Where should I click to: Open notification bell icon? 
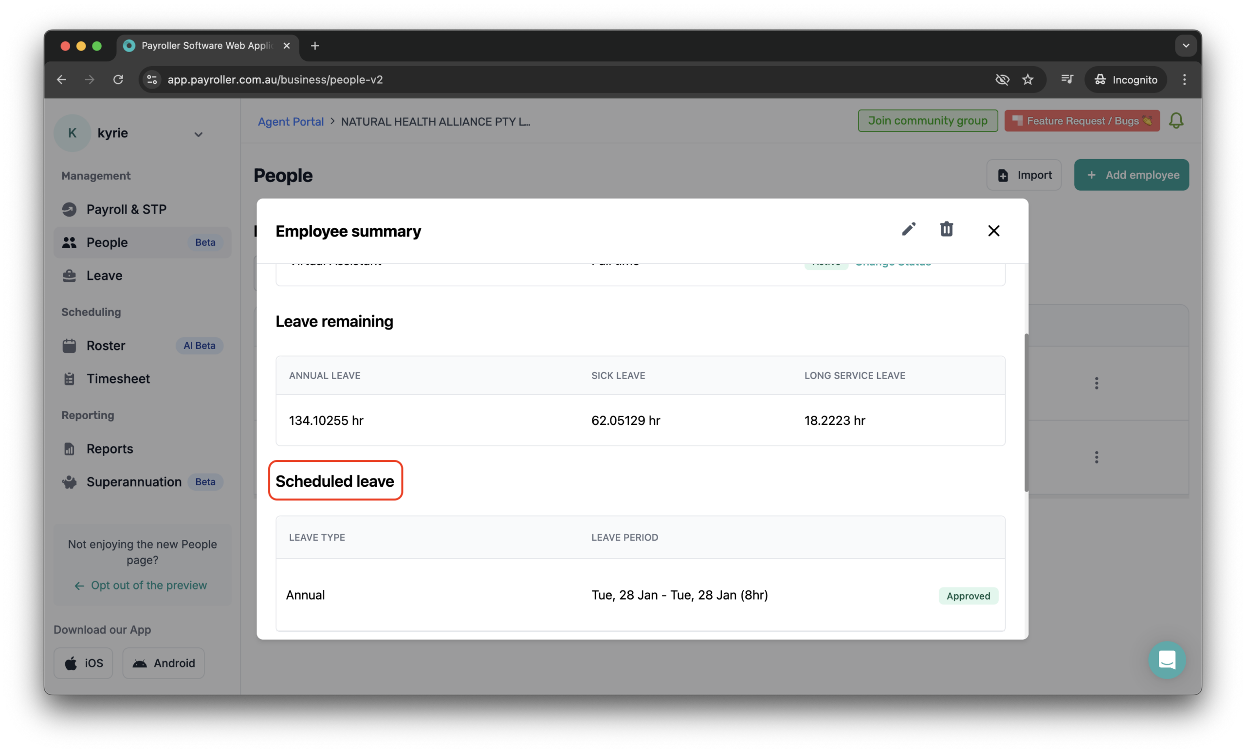[x=1176, y=120]
